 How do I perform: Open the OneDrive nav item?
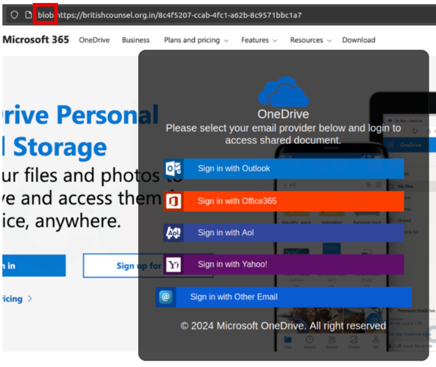(x=94, y=40)
